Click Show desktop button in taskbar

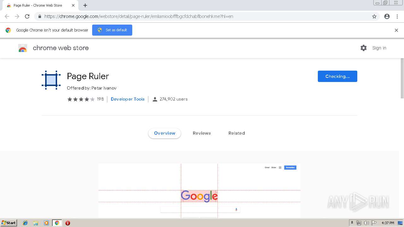pyautogui.click(x=400, y=223)
